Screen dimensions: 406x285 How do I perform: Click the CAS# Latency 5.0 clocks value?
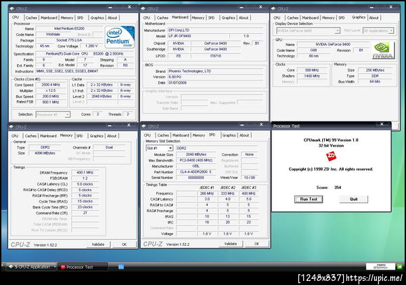85,184
